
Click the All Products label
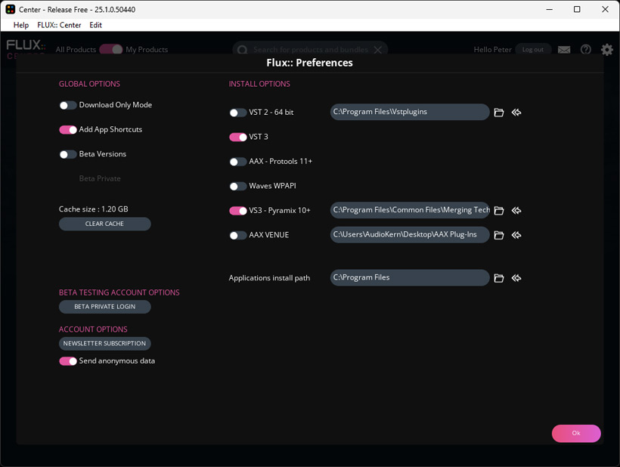(x=76, y=49)
